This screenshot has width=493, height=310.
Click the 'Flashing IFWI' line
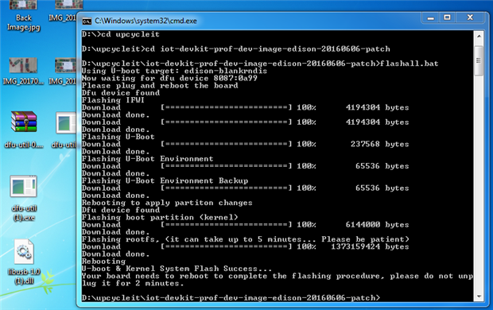coord(113,100)
